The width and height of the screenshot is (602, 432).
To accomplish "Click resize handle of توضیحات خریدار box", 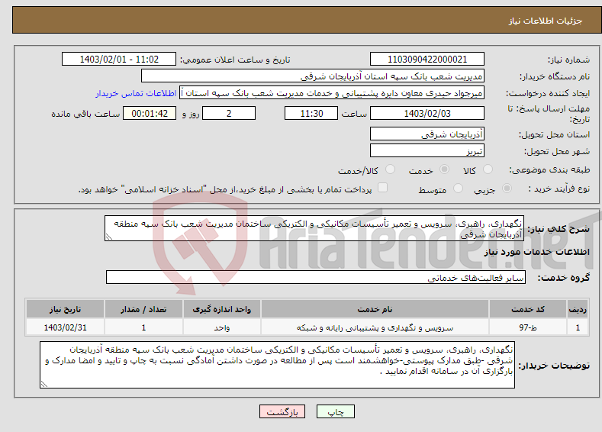I will pyautogui.click(x=44, y=384).
